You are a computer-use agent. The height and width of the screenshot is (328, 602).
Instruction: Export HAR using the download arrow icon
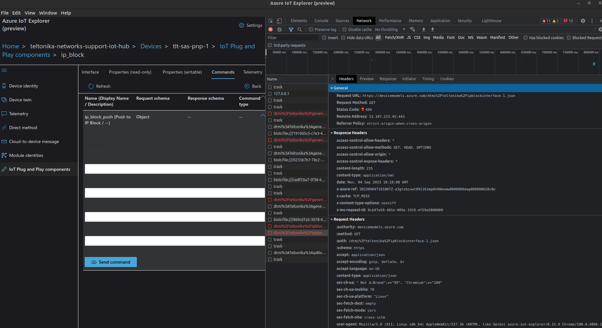pos(432,29)
